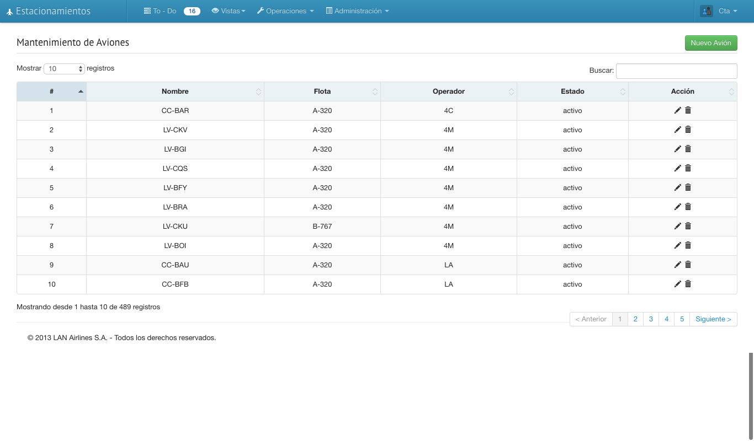
Task: Sort table by # column
Action: click(51, 92)
